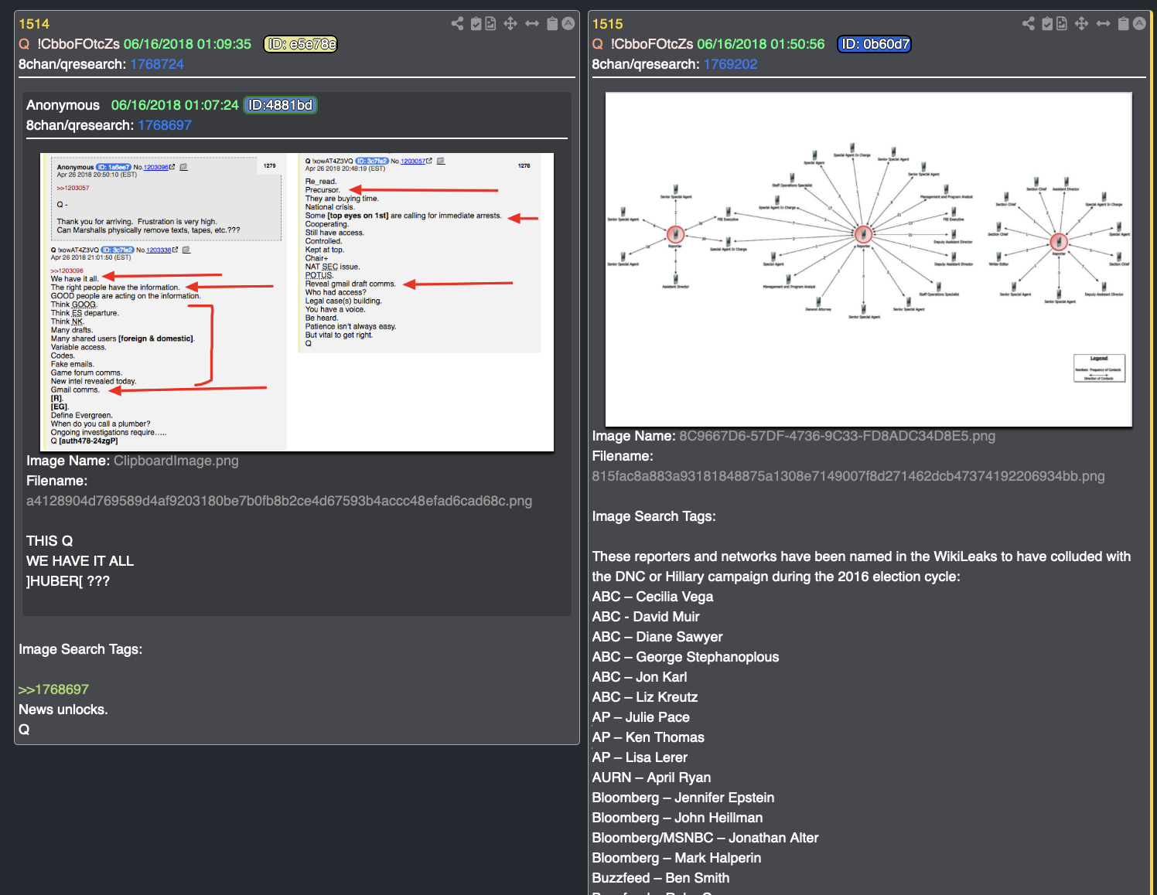The height and width of the screenshot is (895, 1157).
Task: Click the filename beginning 815fac8a883a9318
Action: tap(848, 476)
